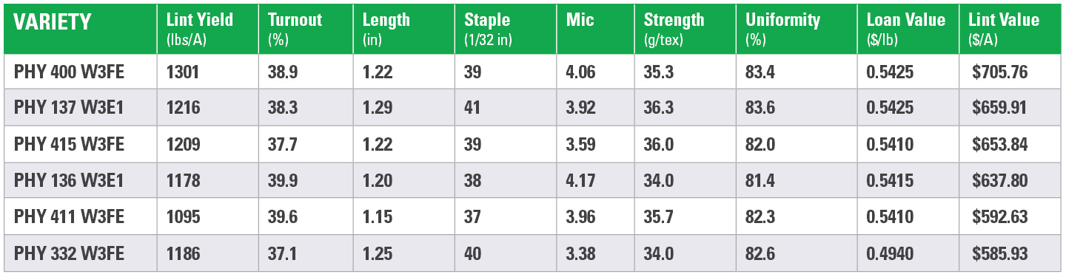Screen dimensions: 1066x277
Task: Select the PHY 136 W3E1 variety cell
Action: 68,180
